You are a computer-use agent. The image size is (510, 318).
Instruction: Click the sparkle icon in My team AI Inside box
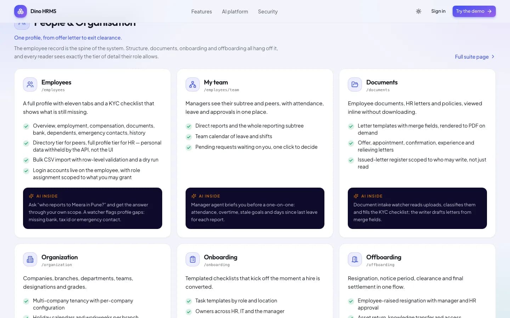194,196
